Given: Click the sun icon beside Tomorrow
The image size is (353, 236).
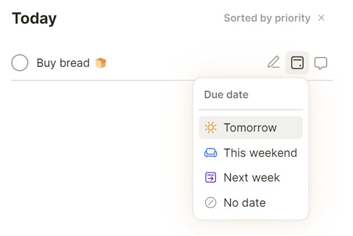Looking at the screenshot, I should coord(210,128).
